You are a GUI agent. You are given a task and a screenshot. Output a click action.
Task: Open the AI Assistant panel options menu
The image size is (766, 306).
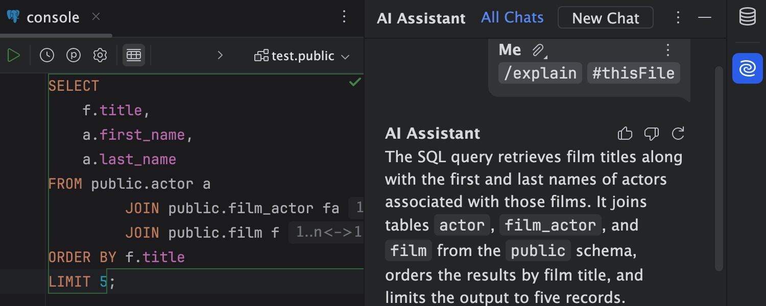point(678,17)
